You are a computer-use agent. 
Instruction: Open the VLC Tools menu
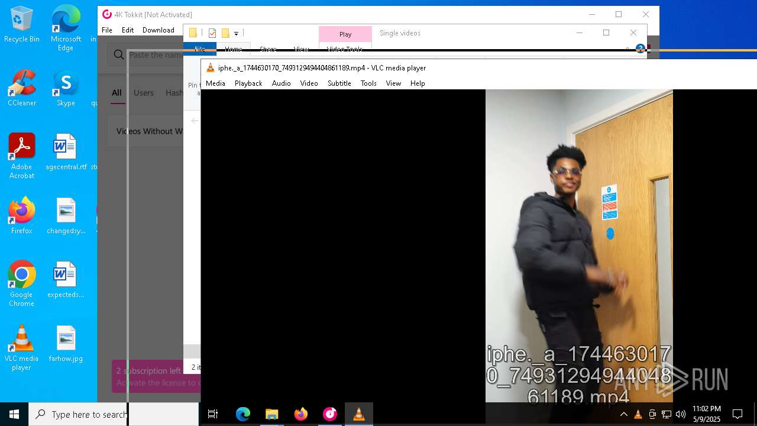pyautogui.click(x=368, y=83)
